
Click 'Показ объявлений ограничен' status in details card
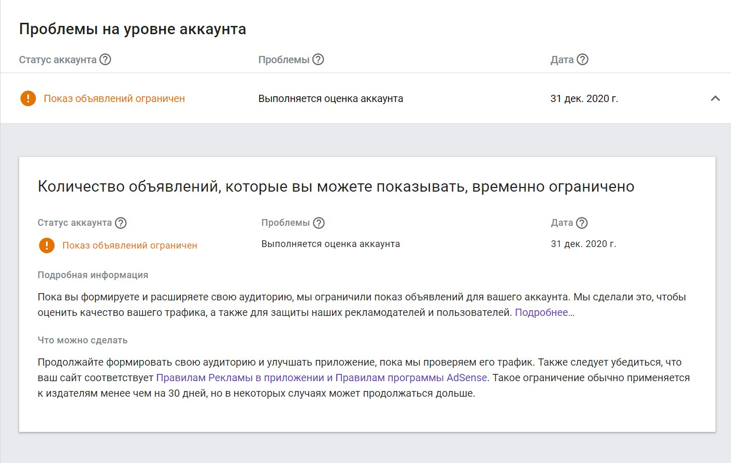pos(130,245)
